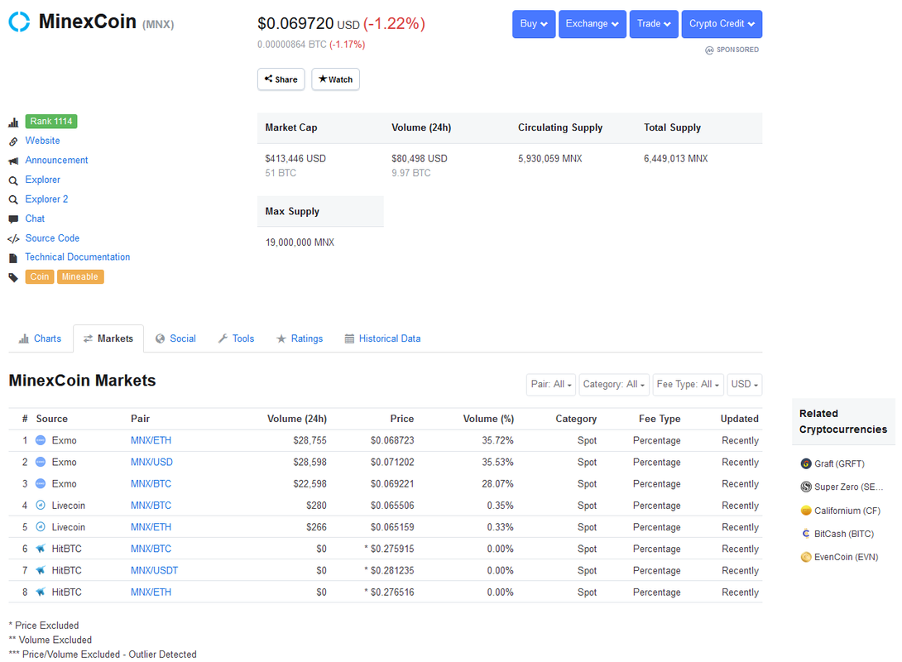View the Ratings tab

[300, 338]
